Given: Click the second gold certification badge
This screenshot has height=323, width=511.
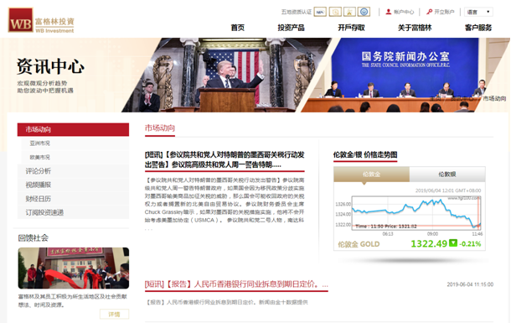Looking at the screenshot, I should (x=335, y=12).
